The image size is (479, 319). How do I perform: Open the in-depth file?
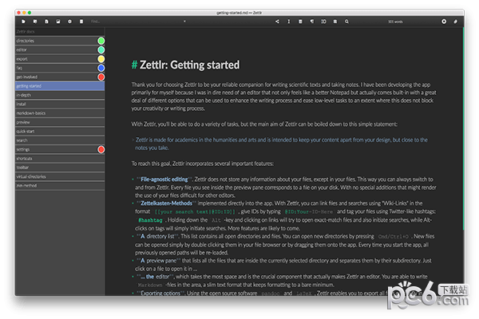pos(60,95)
